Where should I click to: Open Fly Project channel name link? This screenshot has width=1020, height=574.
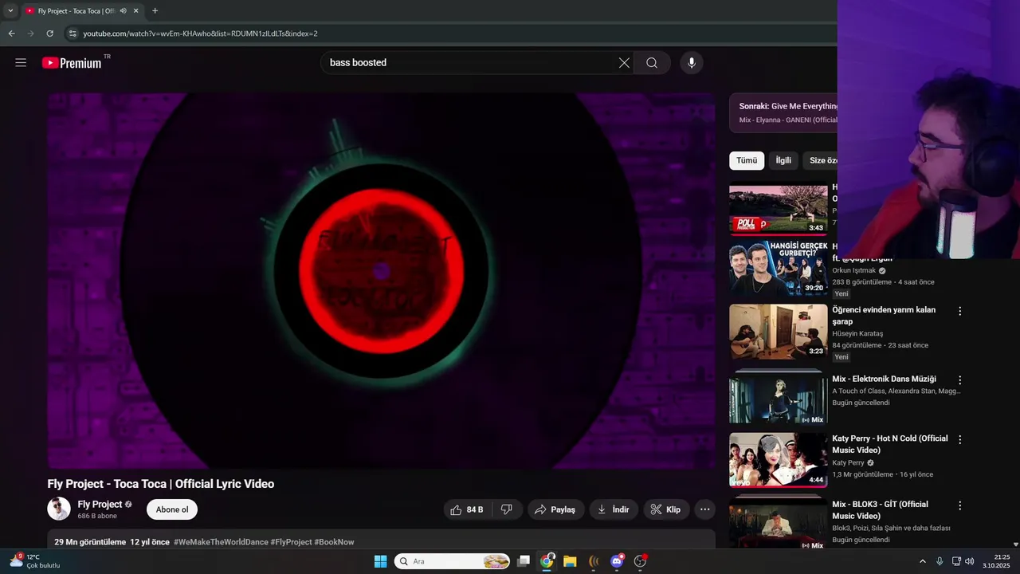click(100, 504)
